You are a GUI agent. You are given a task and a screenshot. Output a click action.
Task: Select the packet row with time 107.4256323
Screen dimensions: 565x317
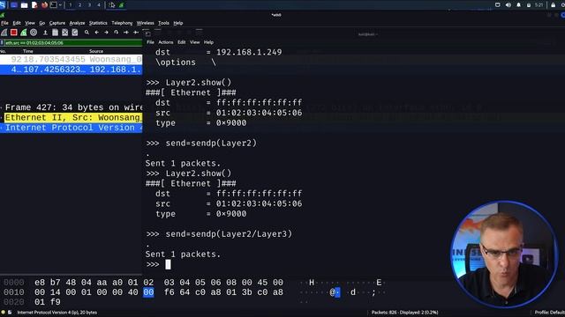click(x=71, y=70)
